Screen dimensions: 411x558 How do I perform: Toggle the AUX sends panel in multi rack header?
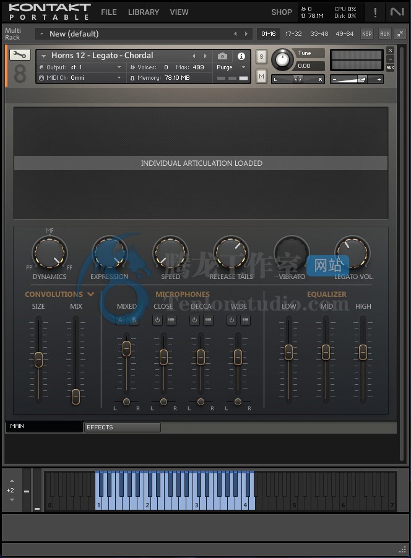(x=384, y=34)
